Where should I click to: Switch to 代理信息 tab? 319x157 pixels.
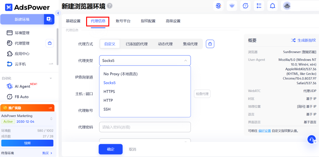(x=98, y=21)
